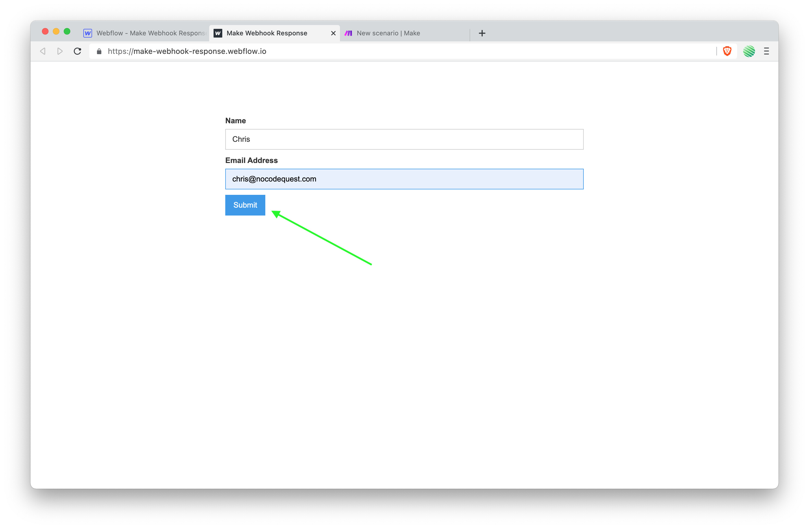Focus the Email Address input field
Image resolution: width=809 pixels, height=529 pixels.
pyautogui.click(x=404, y=179)
